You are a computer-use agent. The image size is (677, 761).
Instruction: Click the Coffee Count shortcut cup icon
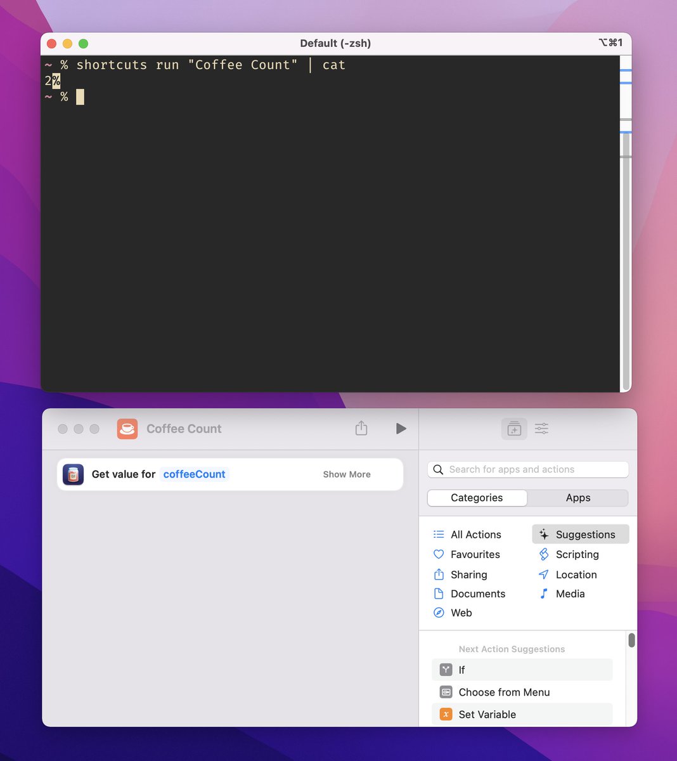click(x=127, y=429)
